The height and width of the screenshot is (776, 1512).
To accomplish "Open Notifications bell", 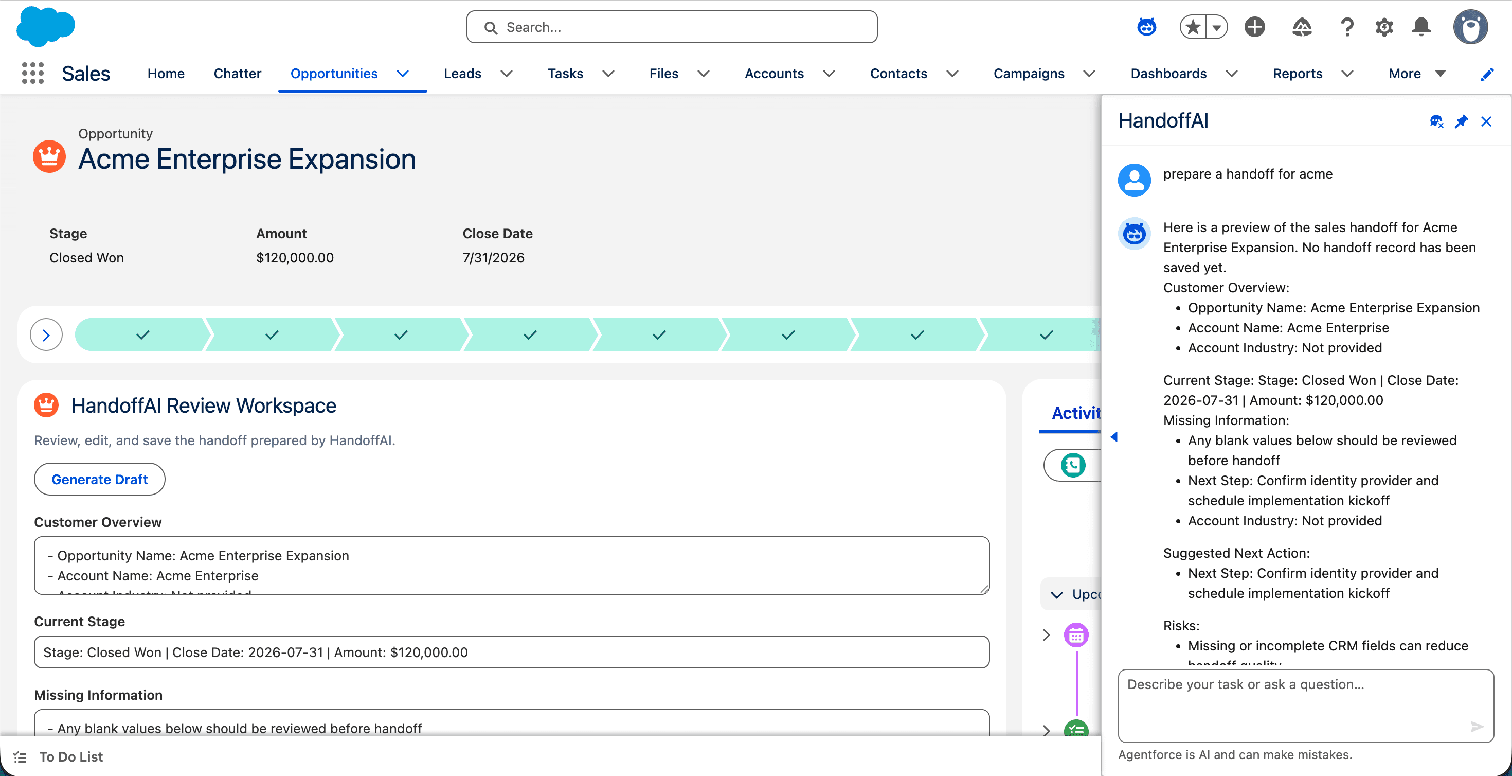I will click(x=1421, y=27).
